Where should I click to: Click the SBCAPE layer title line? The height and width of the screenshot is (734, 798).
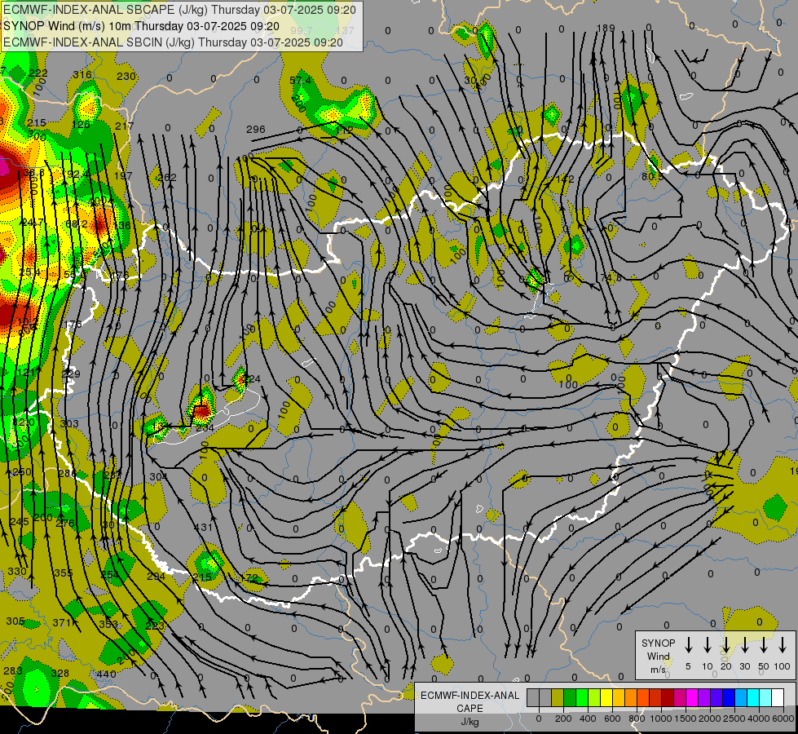pos(179,10)
